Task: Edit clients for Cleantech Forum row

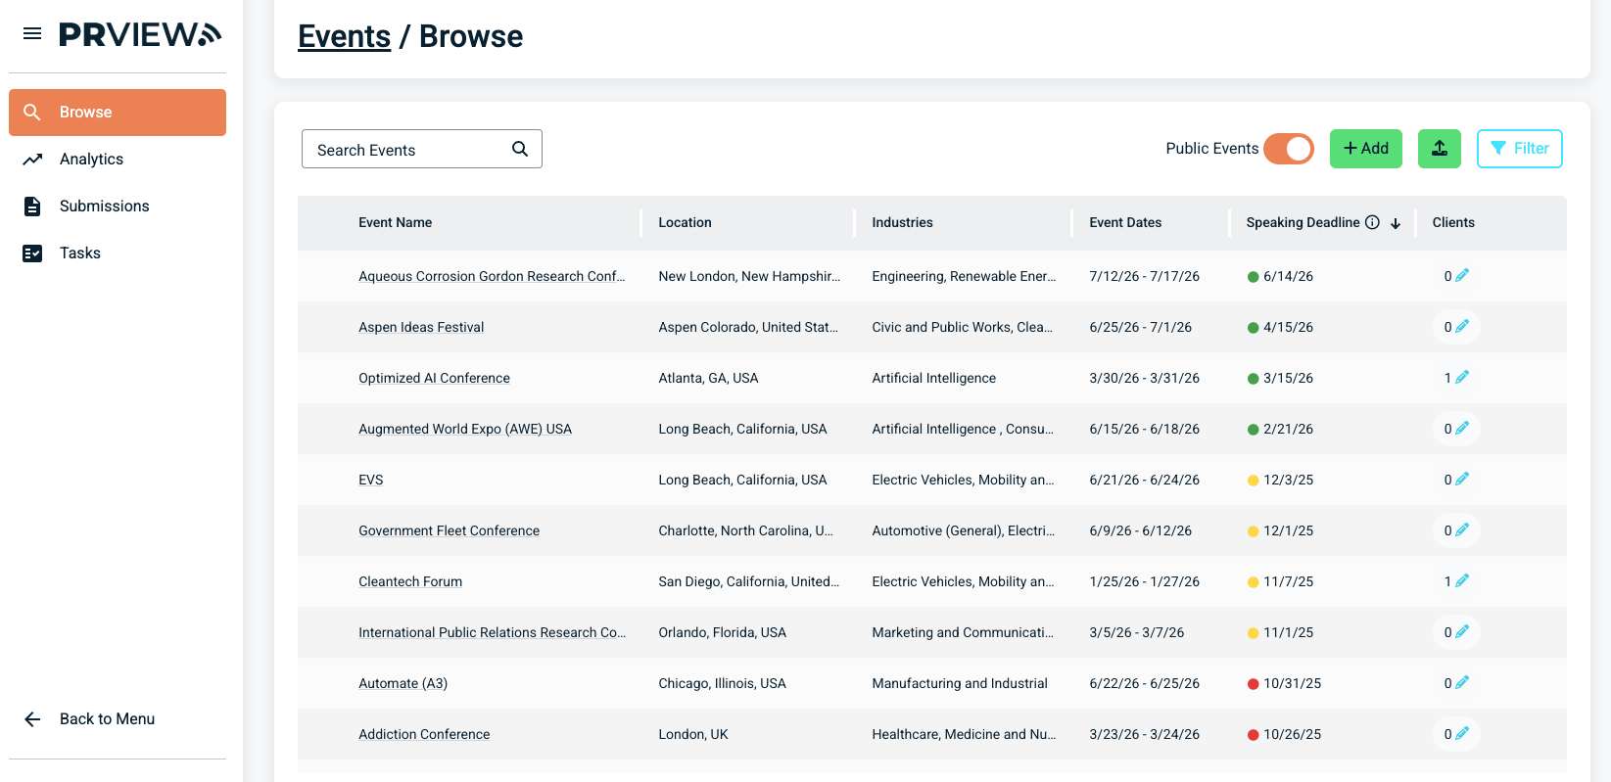Action: [1461, 581]
